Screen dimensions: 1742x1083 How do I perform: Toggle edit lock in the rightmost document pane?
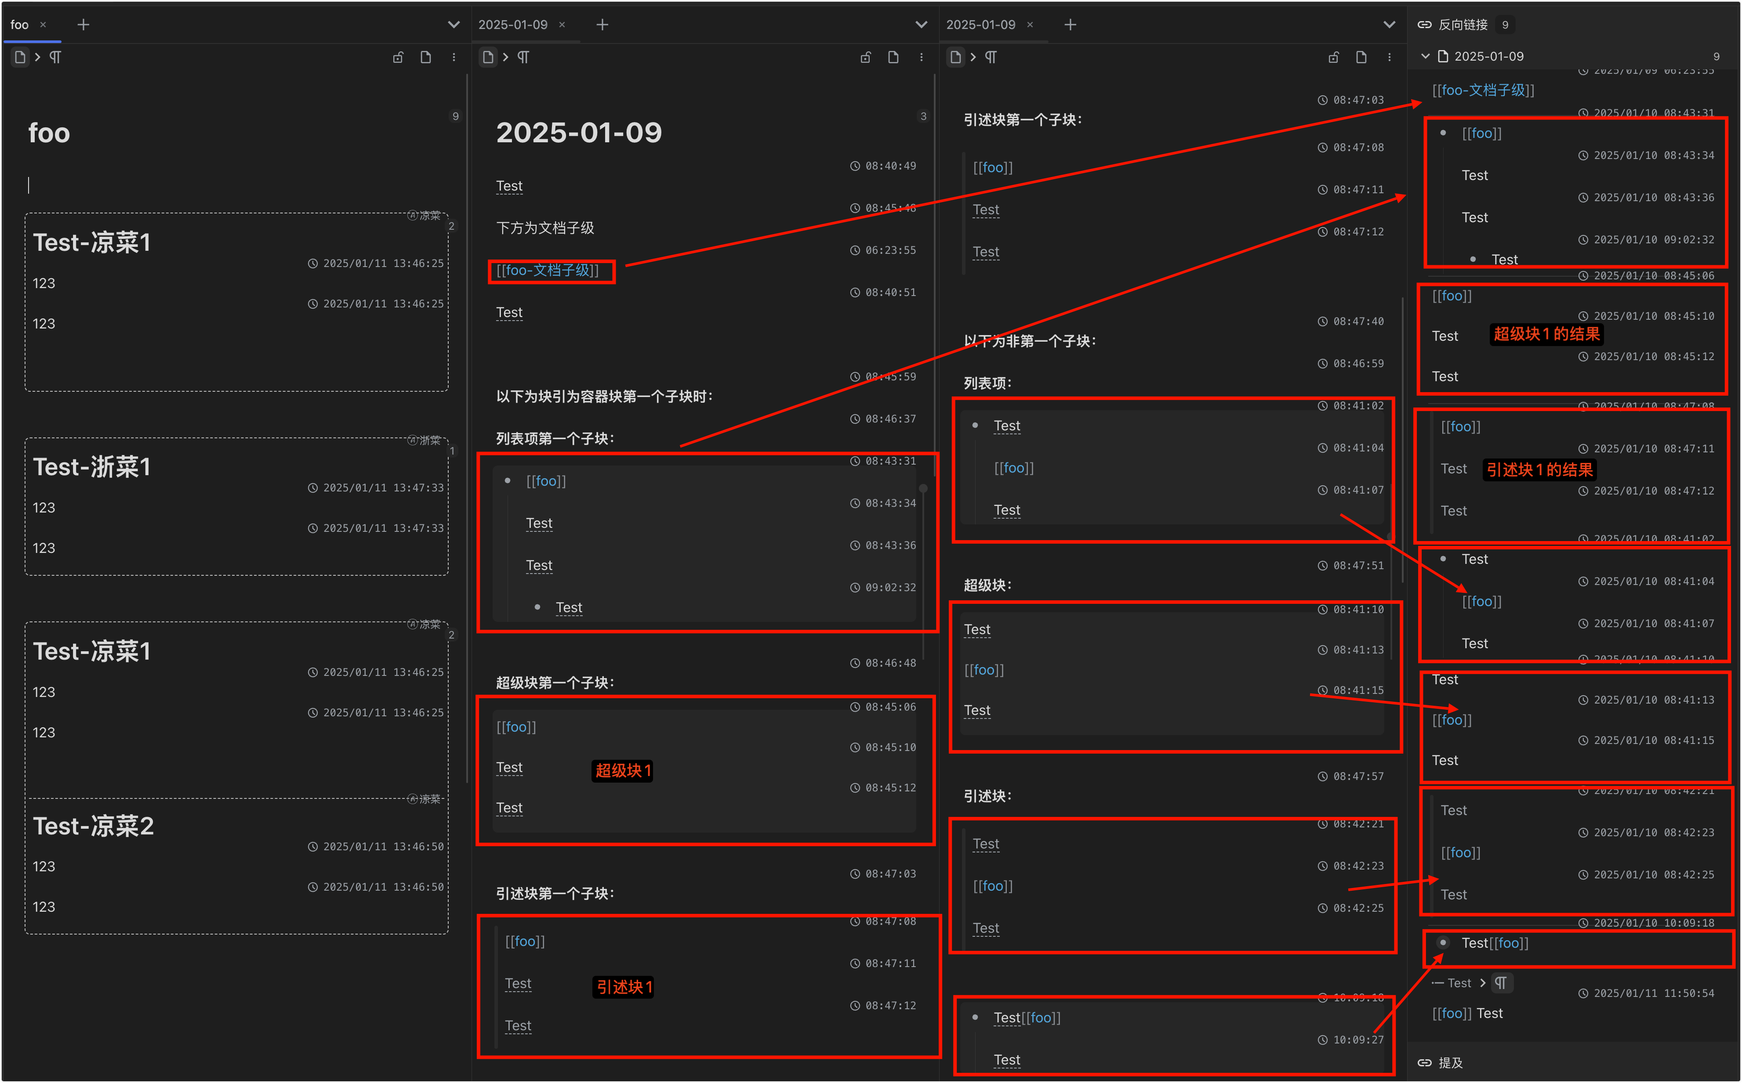pos(1334,57)
